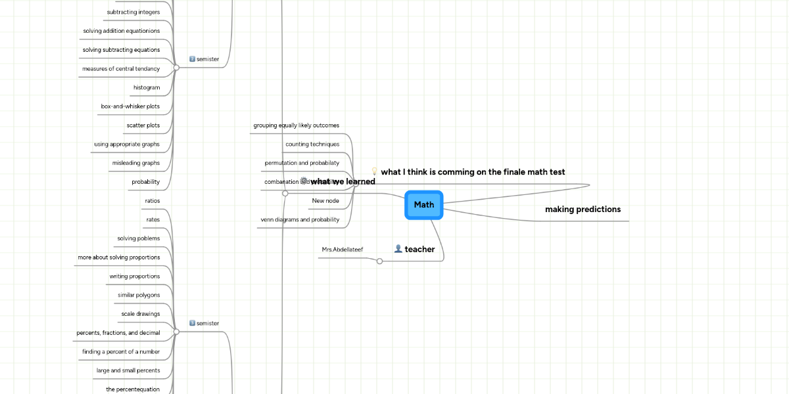Click the gear icon on the what we learned node
This screenshot has height=394, width=789.
tap(304, 181)
